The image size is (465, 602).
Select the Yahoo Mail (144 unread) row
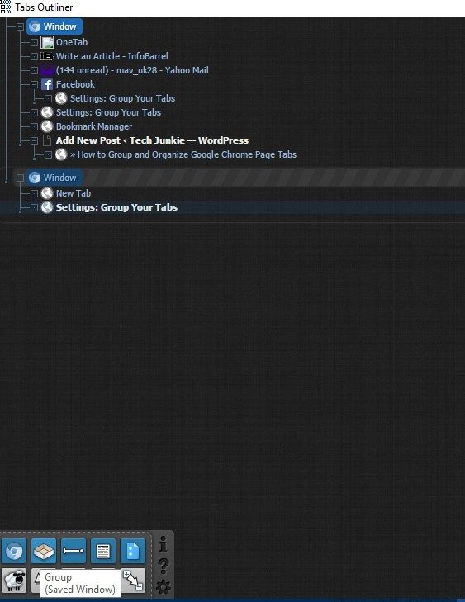tap(132, 71)
